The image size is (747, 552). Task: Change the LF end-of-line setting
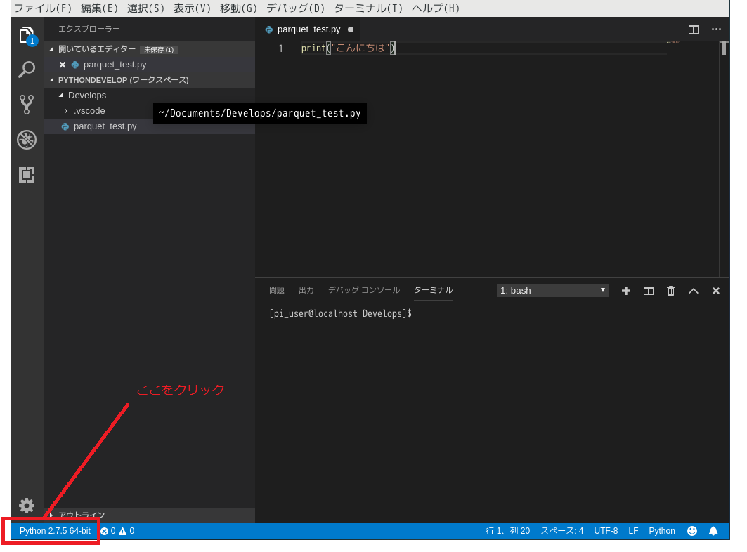pos(633,531)
